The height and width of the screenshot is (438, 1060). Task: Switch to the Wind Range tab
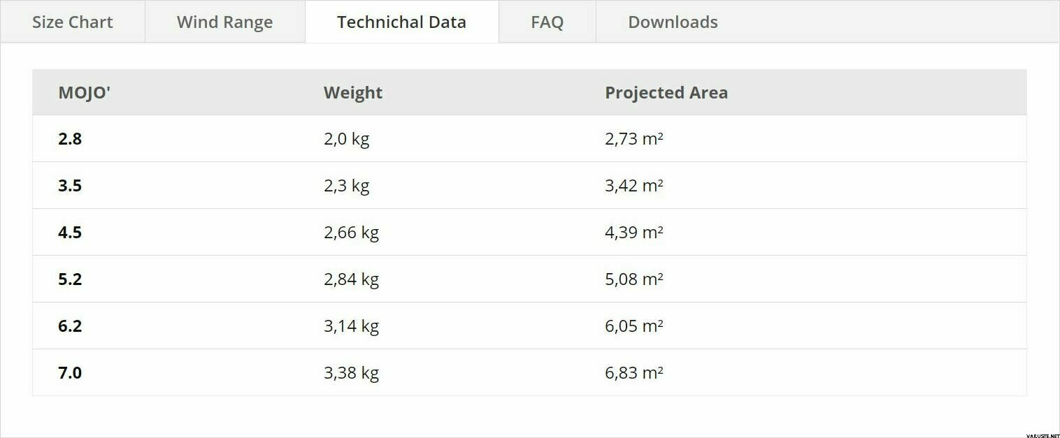[x=225, y=22]
